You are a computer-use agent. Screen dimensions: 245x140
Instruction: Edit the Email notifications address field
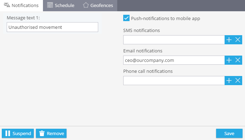174,60
